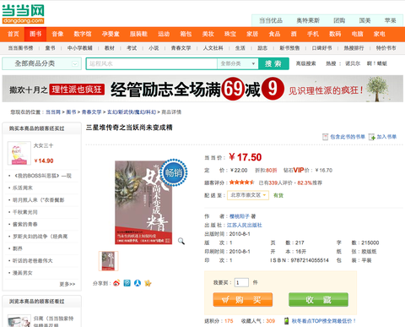Click 加入书单 link
405x327 pixels.
tap(386, 137)
